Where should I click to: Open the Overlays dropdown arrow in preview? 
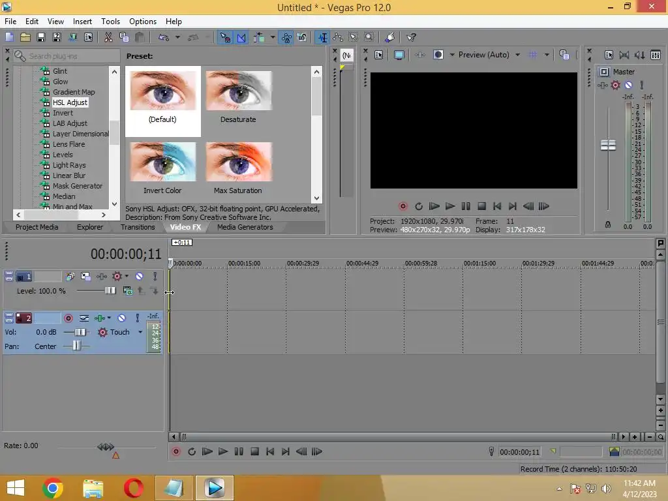[x=547, y=55]
